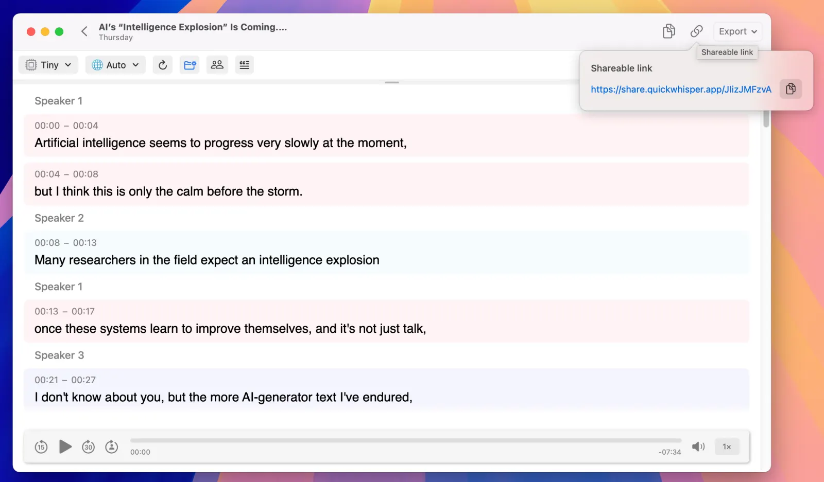Maximize the window with green button
The height and width of the screenshot is (482, 824).
59,32
